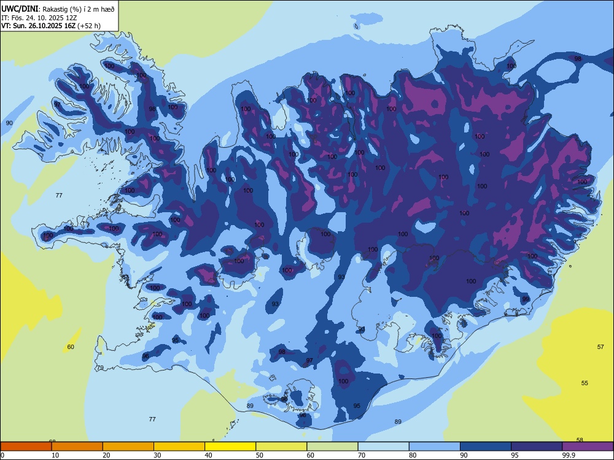Select the navy 95–99.9 legend swatch
The height and width of the screenshot is (460, 614).
click(537, 447)
